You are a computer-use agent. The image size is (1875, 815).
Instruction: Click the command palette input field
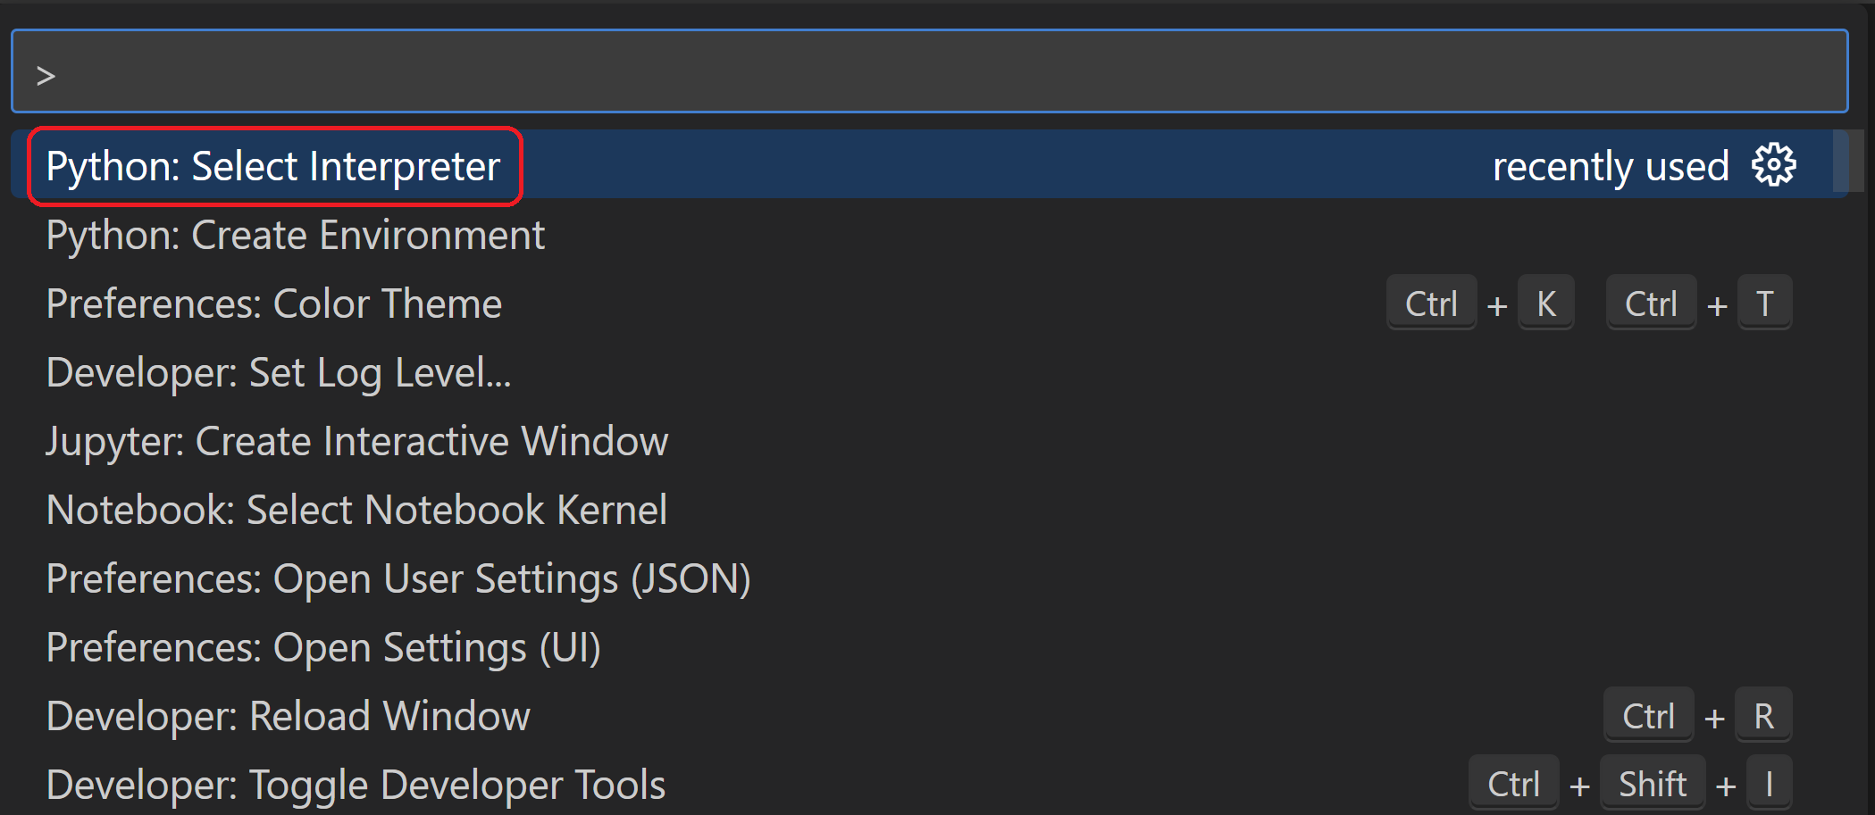click(929, 72)
